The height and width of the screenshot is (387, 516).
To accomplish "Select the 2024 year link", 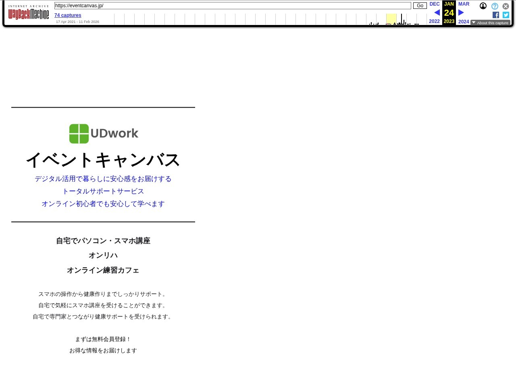I will [464, 22].
